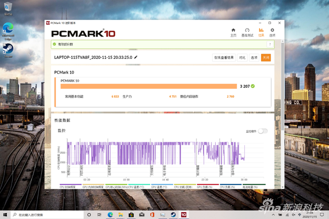The width and height of the screenshot is (329, 219).
Task: Expand the 生产力 (Productivity) score section
Action: [127, 96]
